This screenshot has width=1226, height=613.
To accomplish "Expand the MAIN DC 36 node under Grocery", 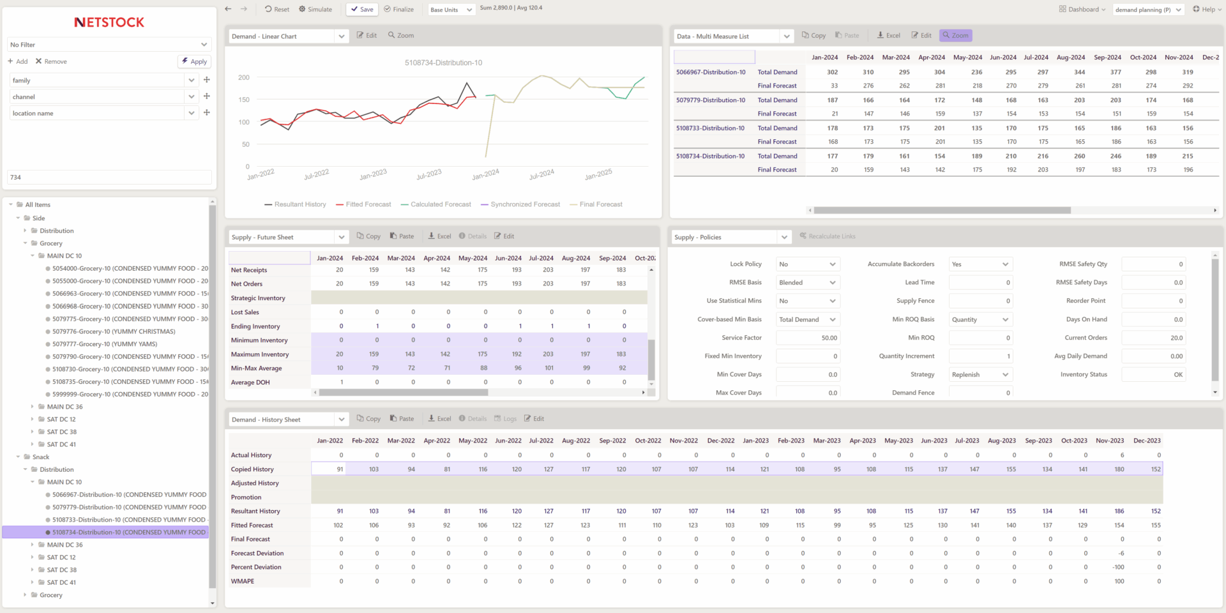I will tap(33, 406).
